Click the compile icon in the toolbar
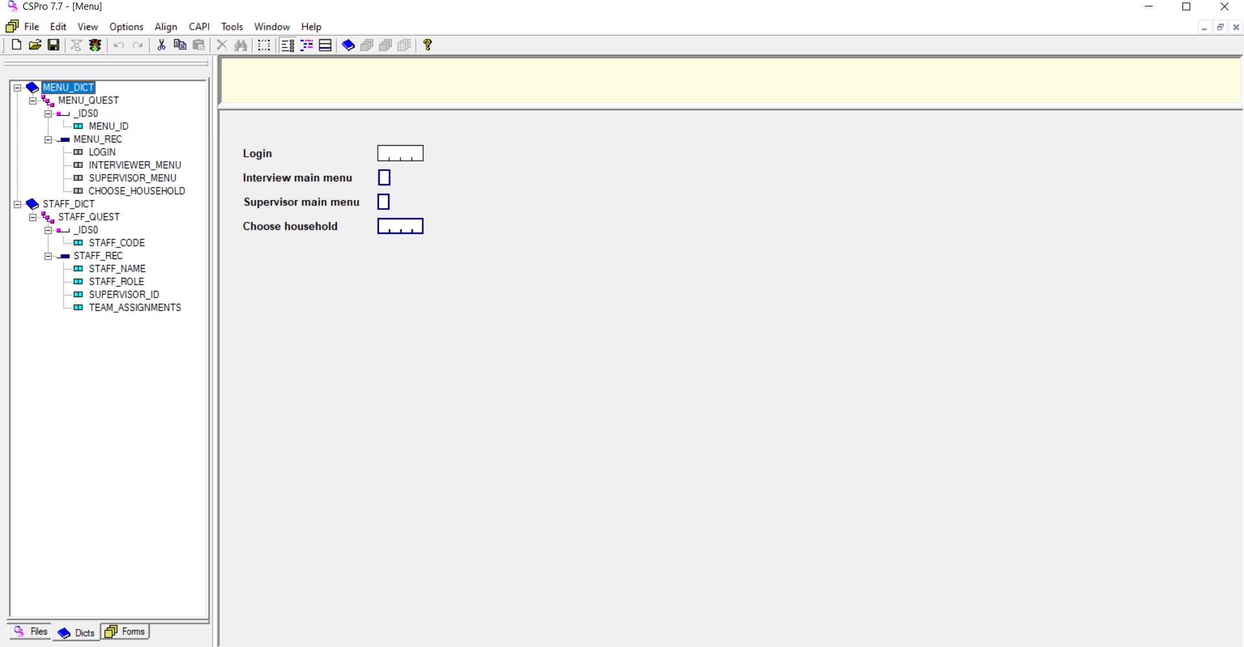Image resolution: width=1244 pixels, height=647 pixels. point(76,45)
